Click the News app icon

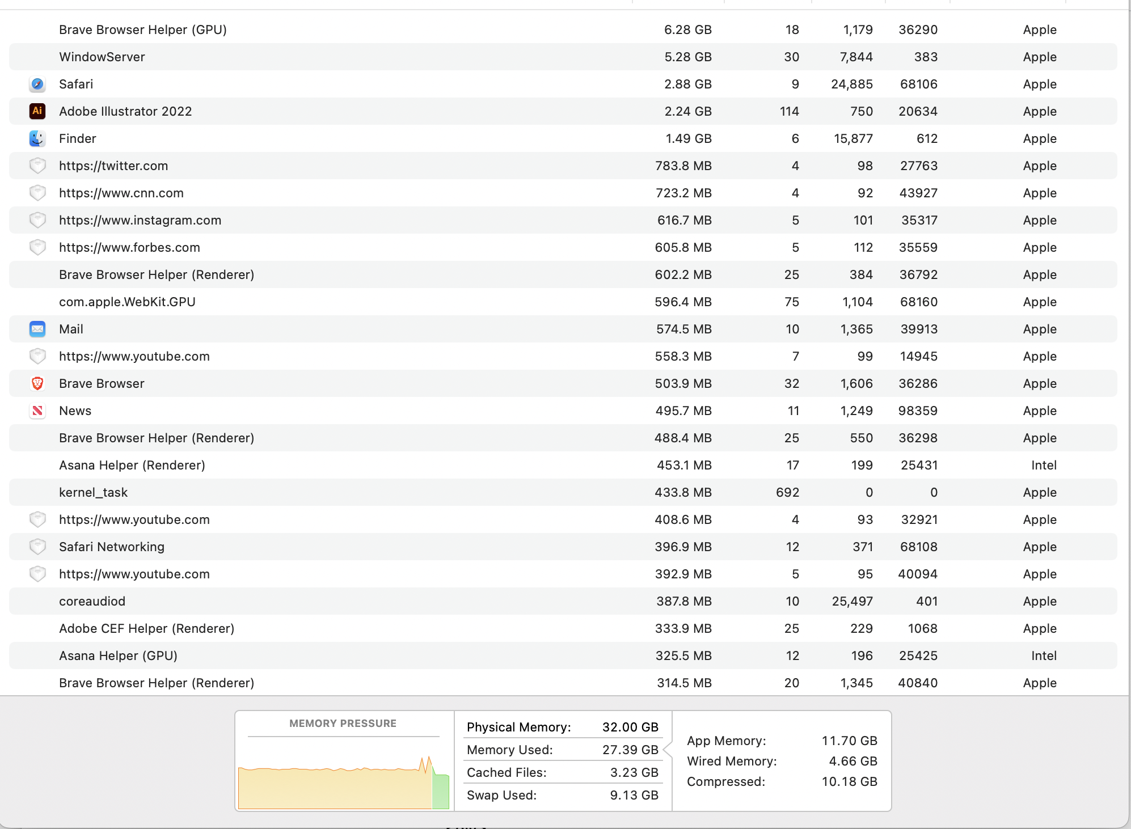click(x=37, y=411)
